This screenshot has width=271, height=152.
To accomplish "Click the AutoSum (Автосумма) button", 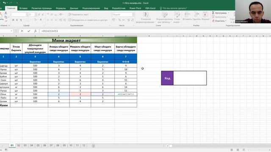I will [x=219, y=13].
